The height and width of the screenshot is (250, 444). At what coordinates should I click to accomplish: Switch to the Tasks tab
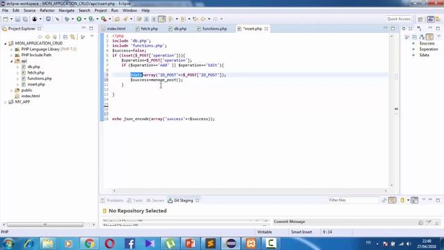pyautogui.click(x=135, y=201)
